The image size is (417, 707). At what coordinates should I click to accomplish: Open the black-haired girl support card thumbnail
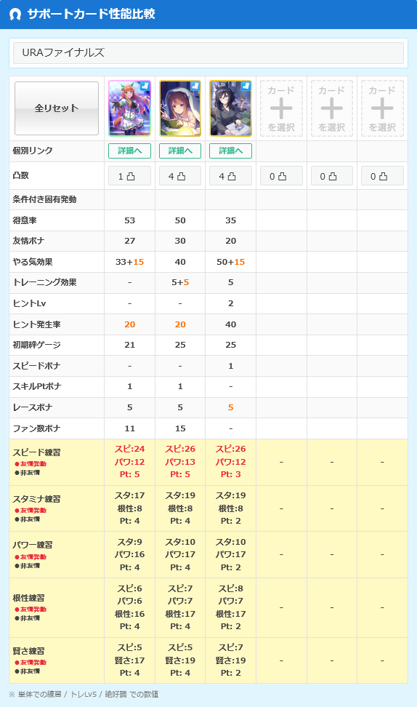point(230,108)
